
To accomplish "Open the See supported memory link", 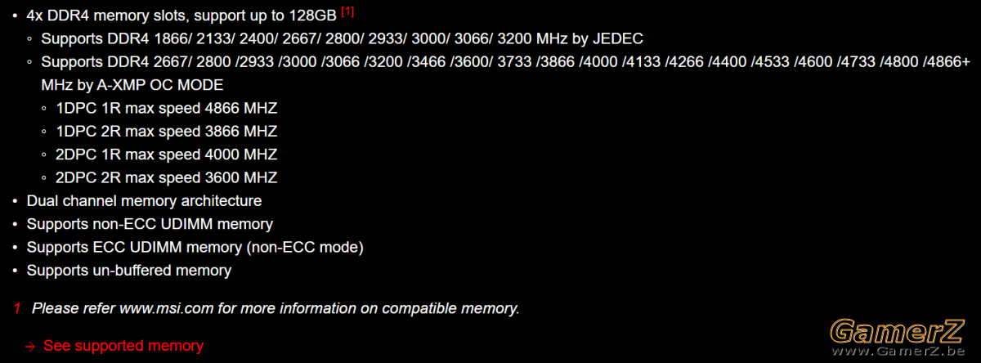I will 123,345.
